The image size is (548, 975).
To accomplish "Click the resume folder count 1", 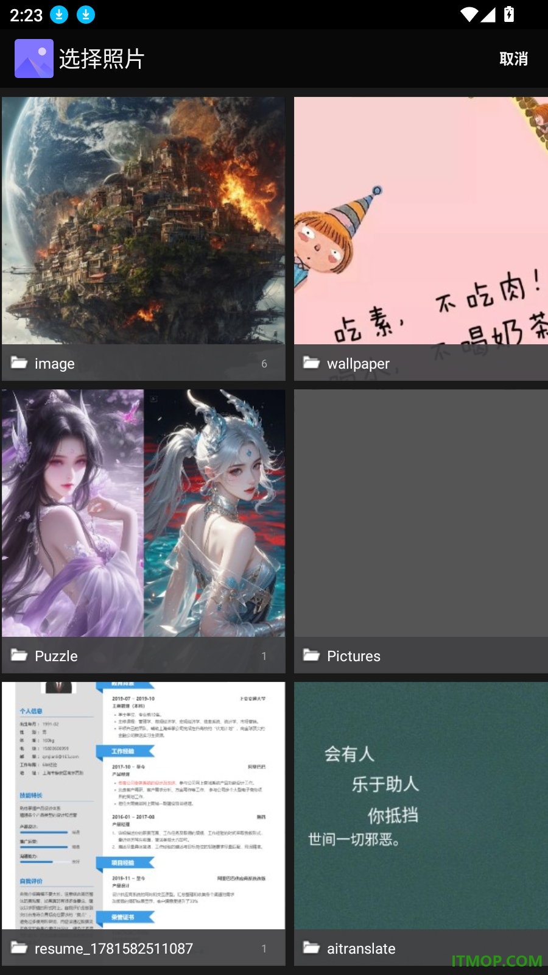I will point(264,949).
